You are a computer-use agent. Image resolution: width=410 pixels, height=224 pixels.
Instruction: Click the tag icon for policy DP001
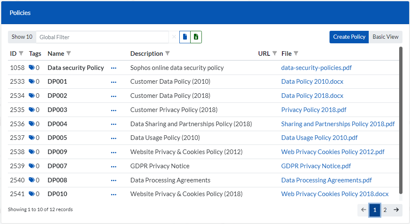pyautogui.click(x=32, y=82)
